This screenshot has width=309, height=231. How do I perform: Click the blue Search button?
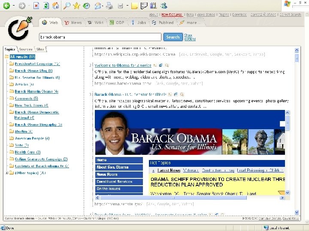click(x=173, y=37)
